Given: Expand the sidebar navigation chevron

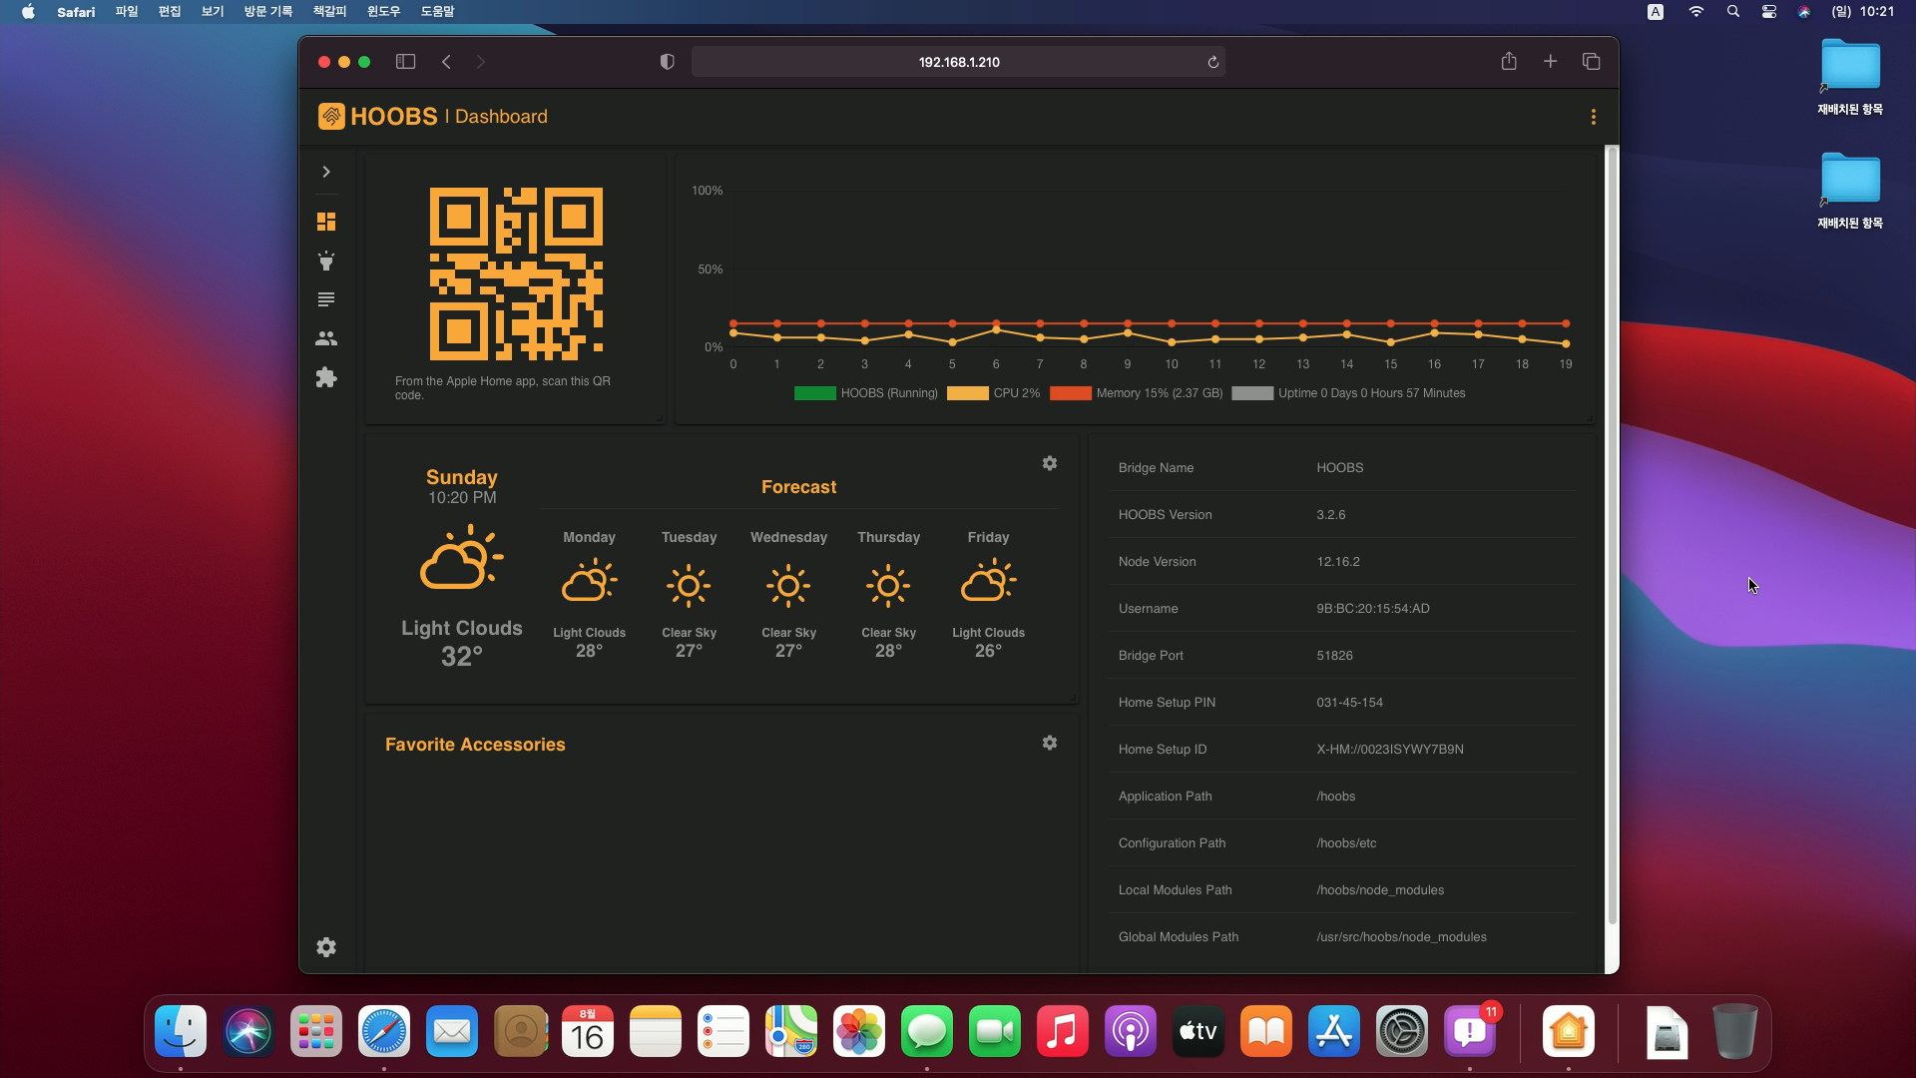Looking at the screenshot, I should [326, 172].
